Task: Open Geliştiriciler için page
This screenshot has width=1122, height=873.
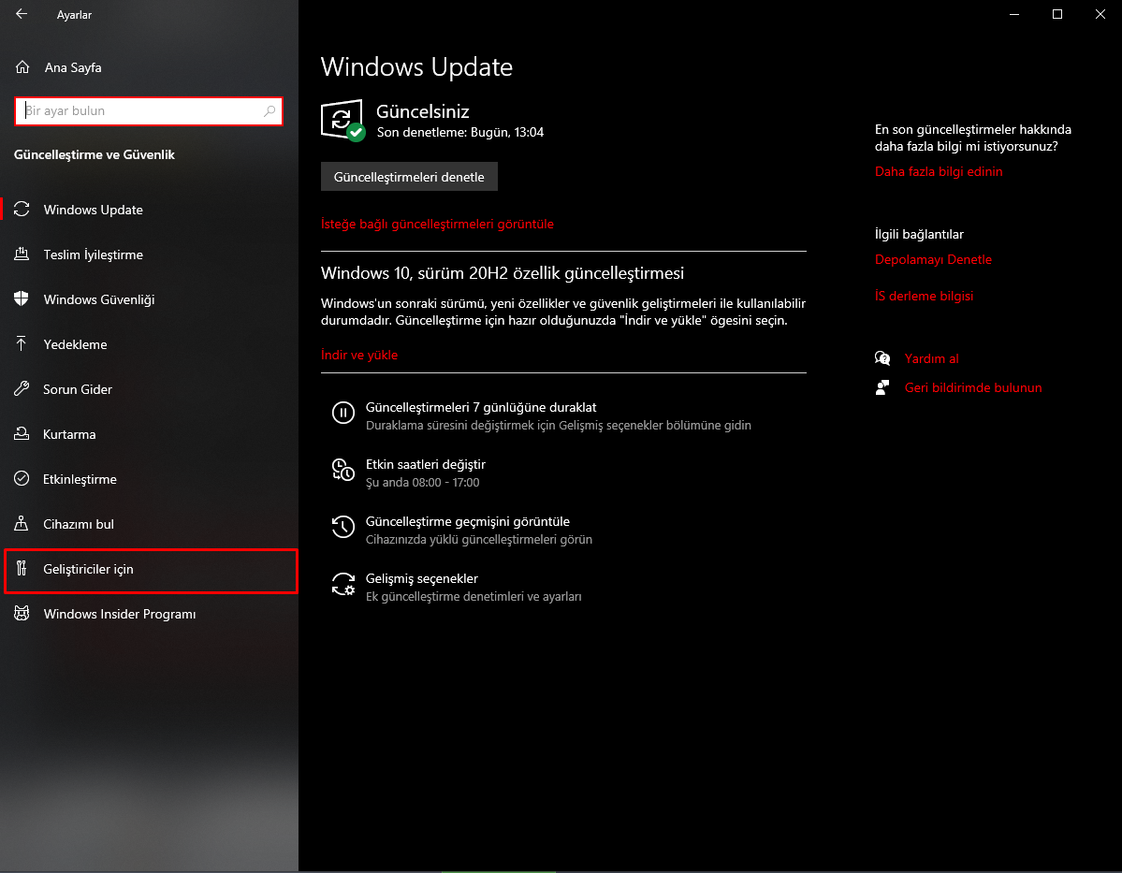Action: point(149,569)
